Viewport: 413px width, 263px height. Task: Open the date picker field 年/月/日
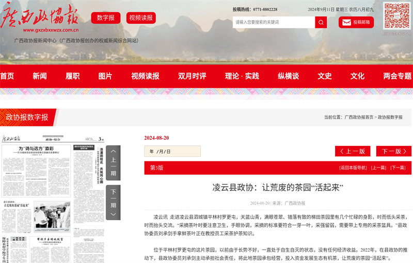172,151
